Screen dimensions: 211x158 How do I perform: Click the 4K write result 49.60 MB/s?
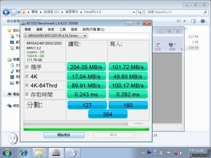[x=128, y=76]
